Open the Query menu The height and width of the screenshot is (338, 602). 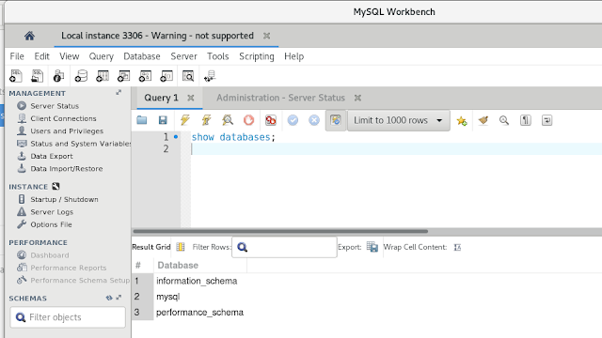point(102,56)
